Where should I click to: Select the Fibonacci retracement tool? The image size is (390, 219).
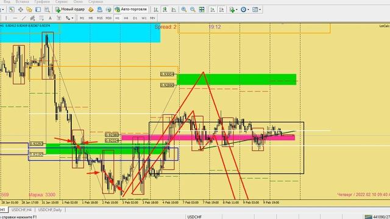click(41, 18)
